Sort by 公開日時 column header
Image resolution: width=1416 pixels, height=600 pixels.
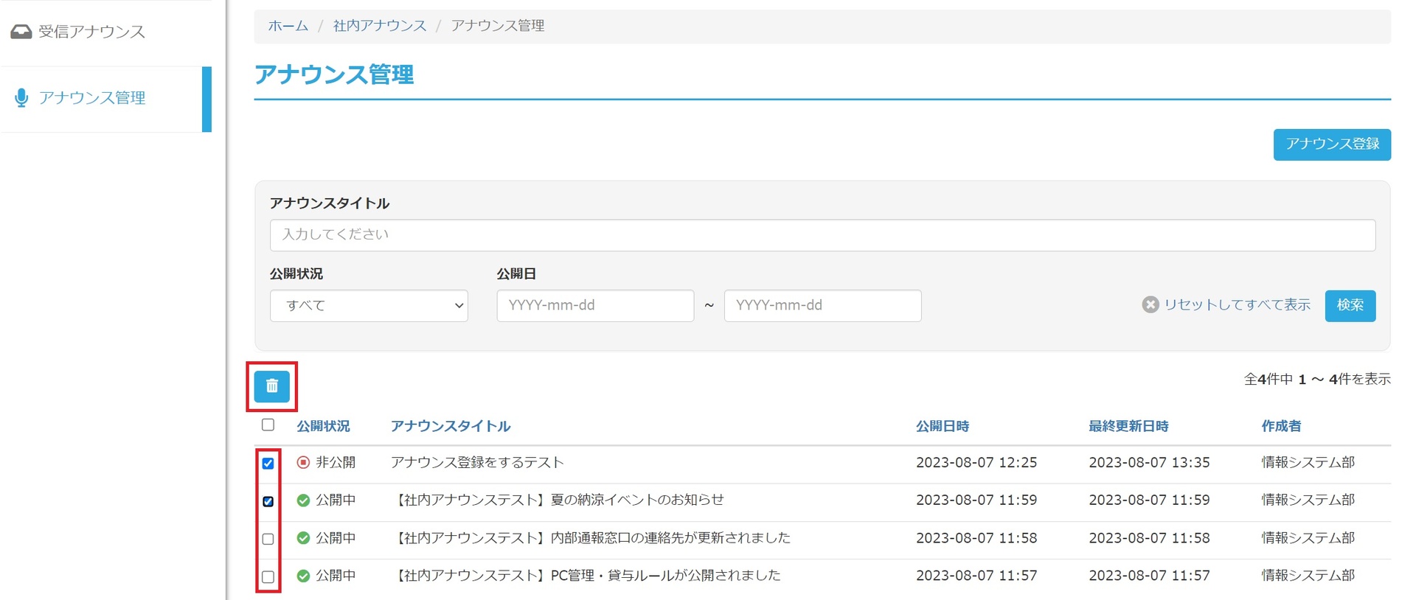[x=942, y=426]
